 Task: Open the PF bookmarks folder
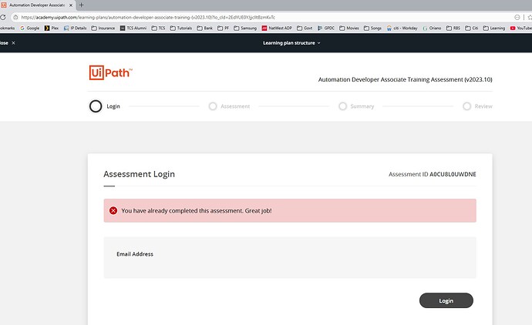tap(224, 28)
